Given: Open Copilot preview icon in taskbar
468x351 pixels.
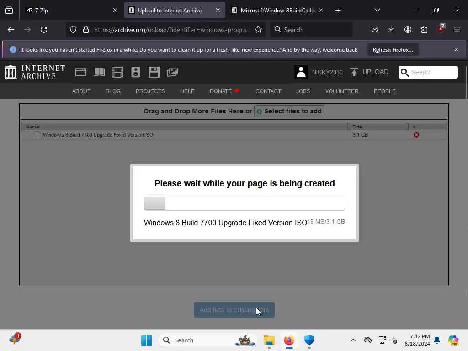Looking at the screenshot, I should [x=453, y=340].
